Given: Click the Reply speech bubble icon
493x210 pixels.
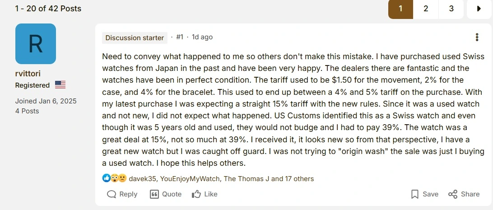Looking at the screenshot, I should [x=112, y=194].
